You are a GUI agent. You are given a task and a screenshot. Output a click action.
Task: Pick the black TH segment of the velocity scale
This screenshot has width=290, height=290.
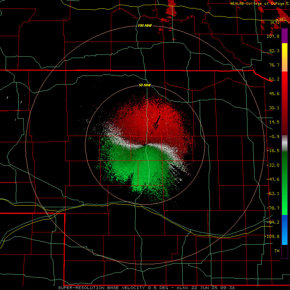pos(285,251)
